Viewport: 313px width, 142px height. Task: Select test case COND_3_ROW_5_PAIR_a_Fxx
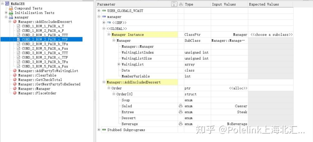tap(45, 66)
